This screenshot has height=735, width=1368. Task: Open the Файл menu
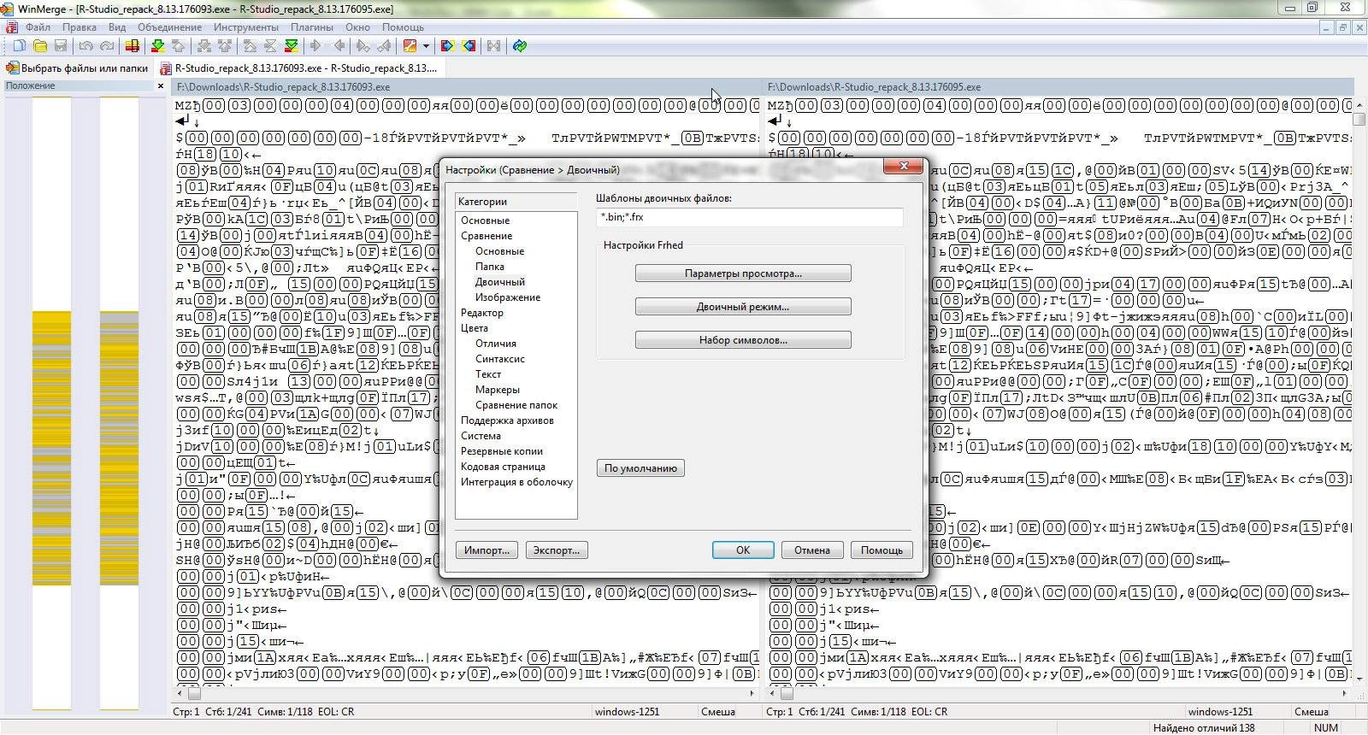(x=38, y=27)
